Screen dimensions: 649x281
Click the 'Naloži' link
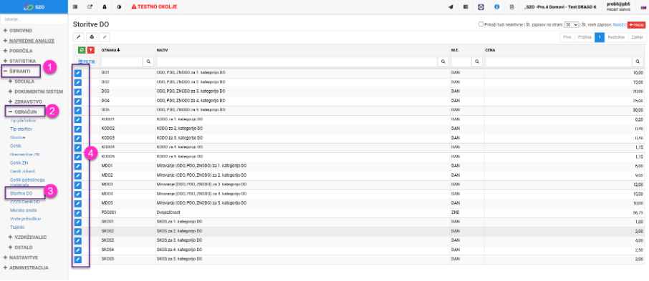(x=619, y=25)
